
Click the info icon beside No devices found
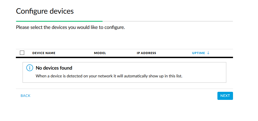pos(30,68)
